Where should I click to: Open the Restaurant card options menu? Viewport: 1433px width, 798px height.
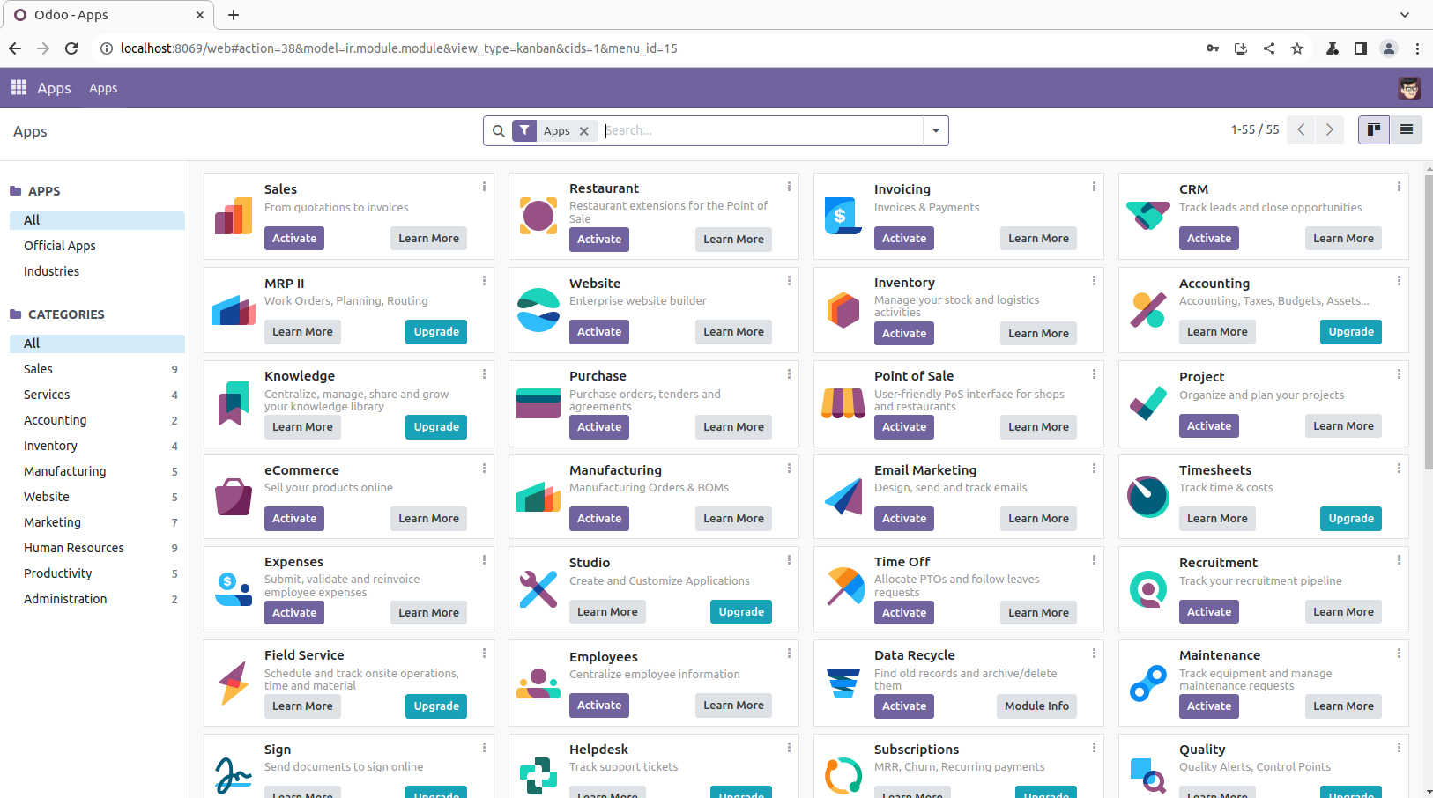(x=789, y=187)
